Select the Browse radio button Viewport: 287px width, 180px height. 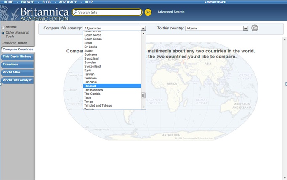pyautogui.click(x=3, y=28)
